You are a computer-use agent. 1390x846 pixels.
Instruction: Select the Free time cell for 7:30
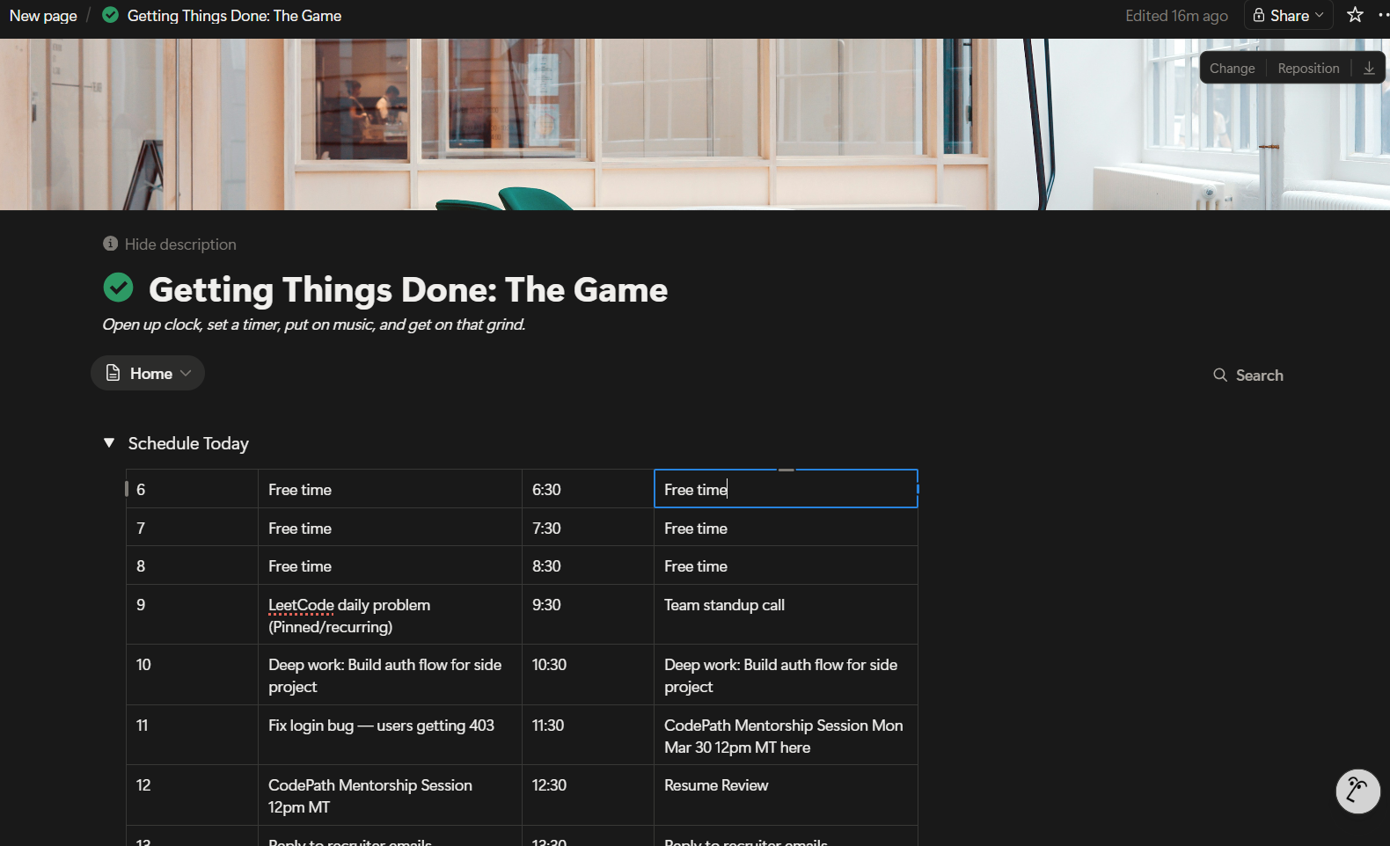pyautogui.click(x=786, y=528)
